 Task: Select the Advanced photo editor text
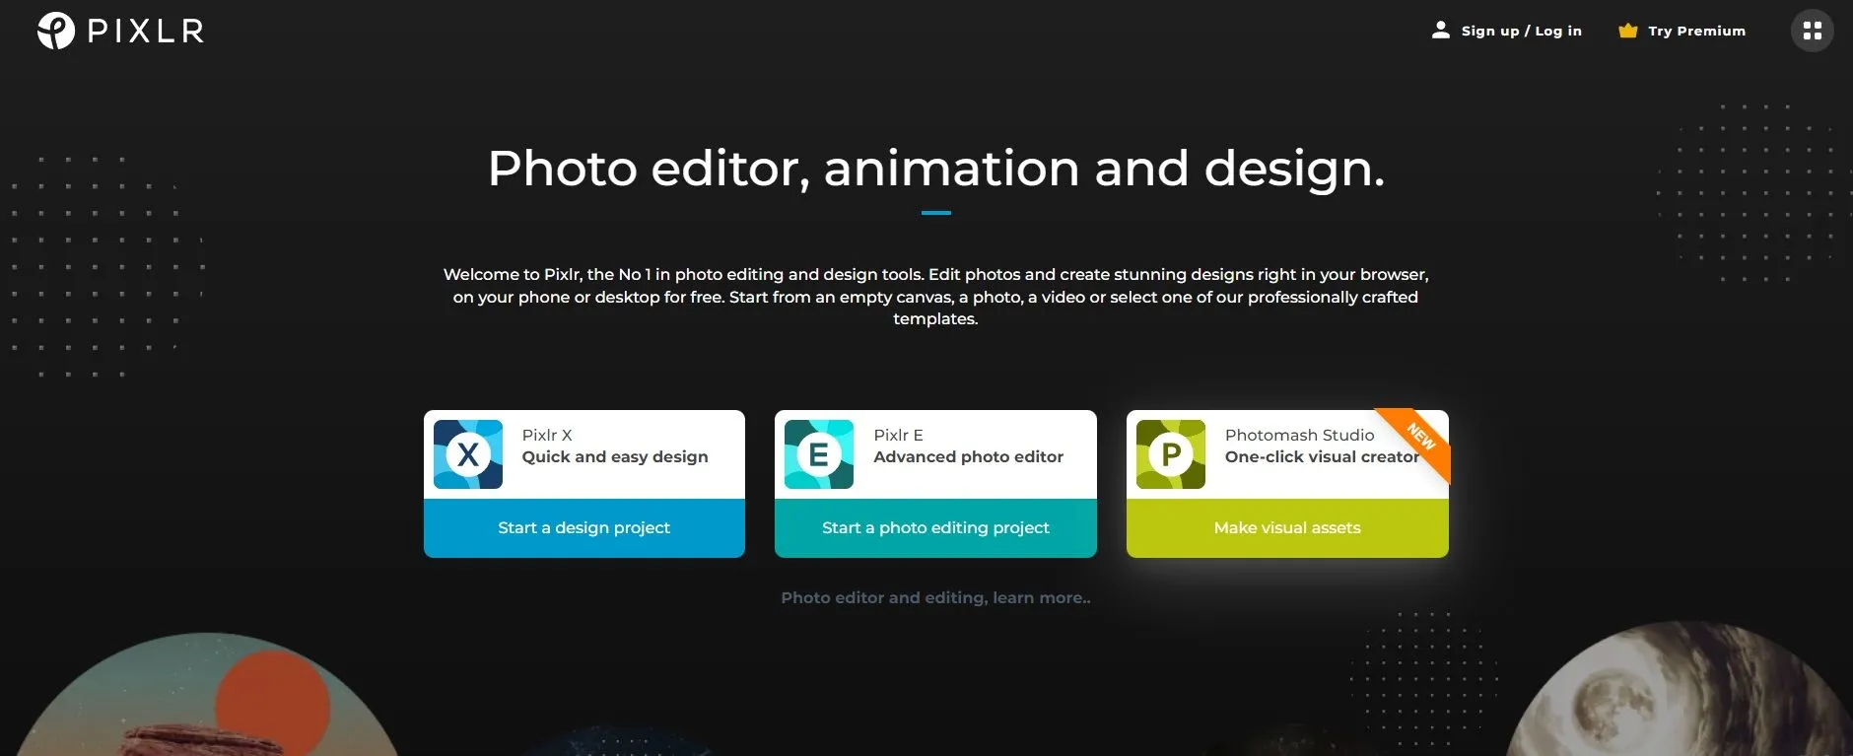tap(968, 456)
